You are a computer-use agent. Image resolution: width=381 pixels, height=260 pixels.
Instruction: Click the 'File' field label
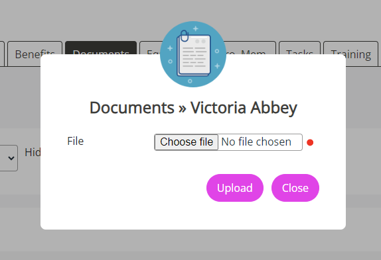pyautogui.click(x=75, y=141)
